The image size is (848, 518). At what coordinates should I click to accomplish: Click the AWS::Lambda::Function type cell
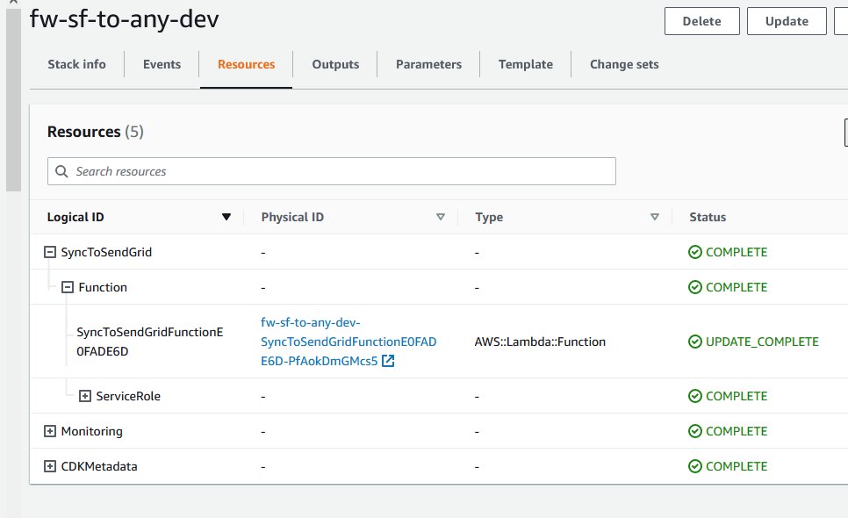pos(540,342)
